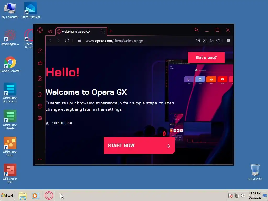
Task: Select the Welcome to Opera GX tab
Action: 81,32
